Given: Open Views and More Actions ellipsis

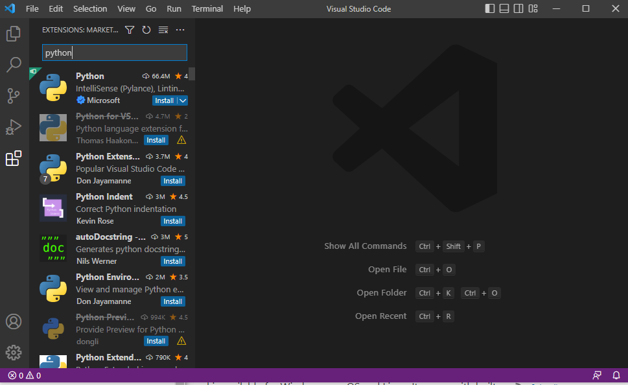Looking at the screenshot, I should pyautogui.click(x=180, y=30).
